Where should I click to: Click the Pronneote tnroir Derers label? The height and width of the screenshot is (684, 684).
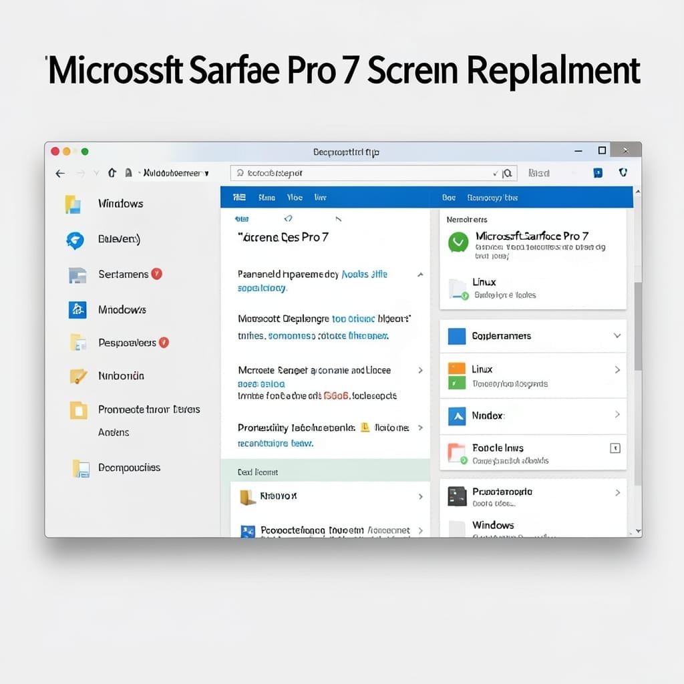click(x=149, y=409)
